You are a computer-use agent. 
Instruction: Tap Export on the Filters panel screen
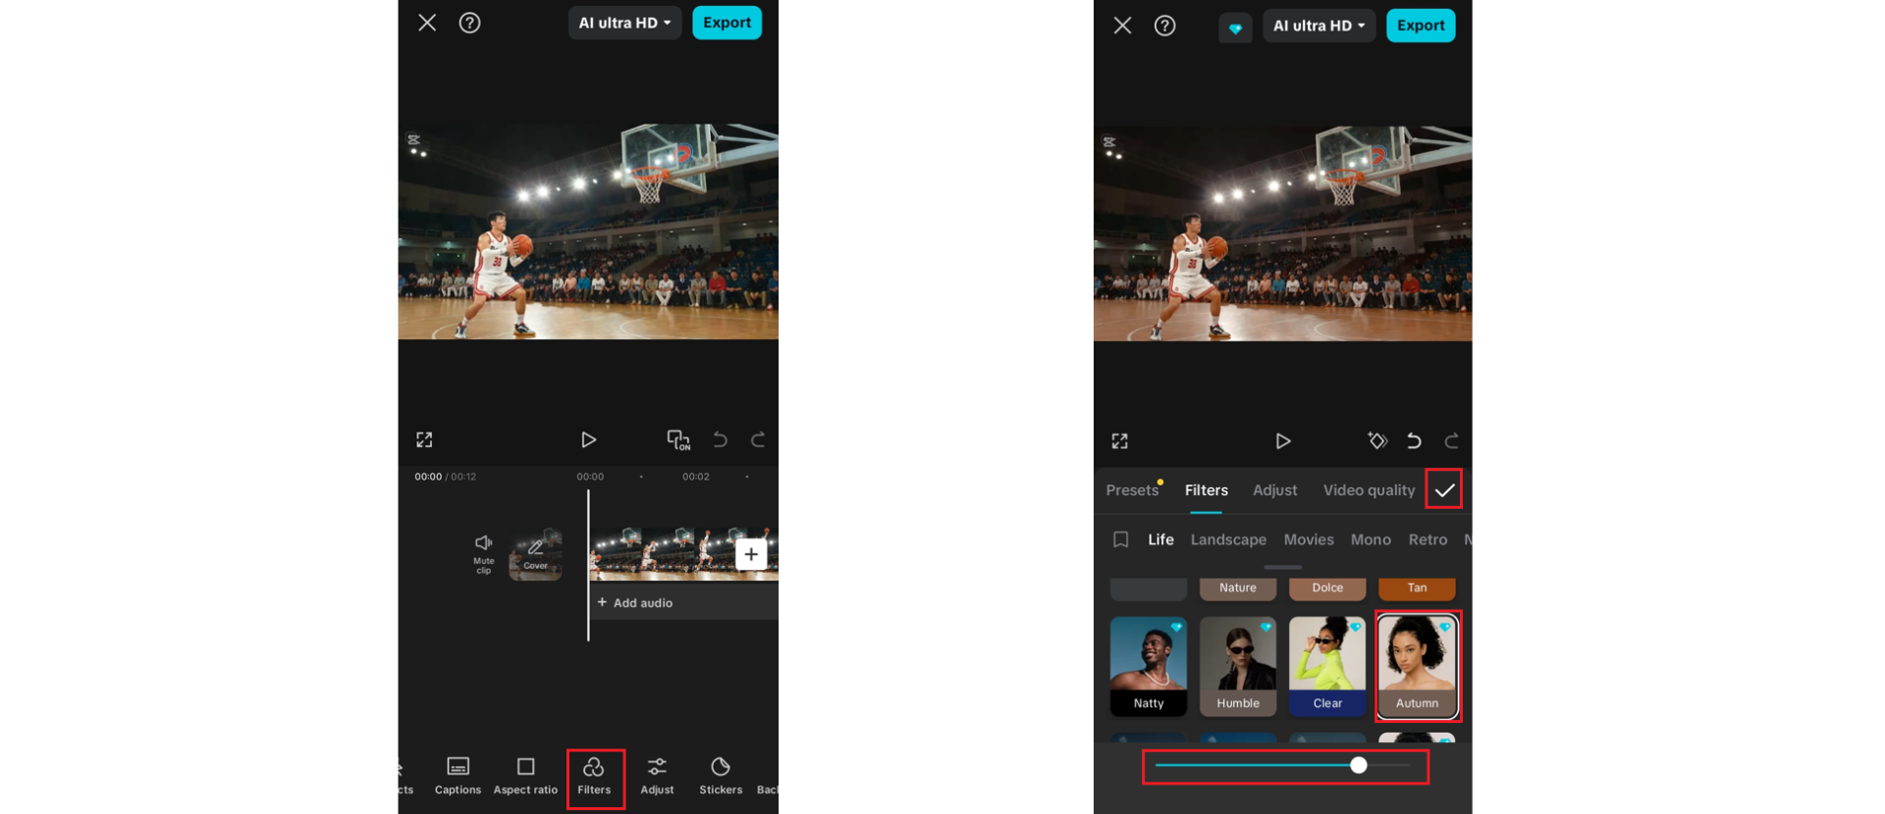[1421, 25]
